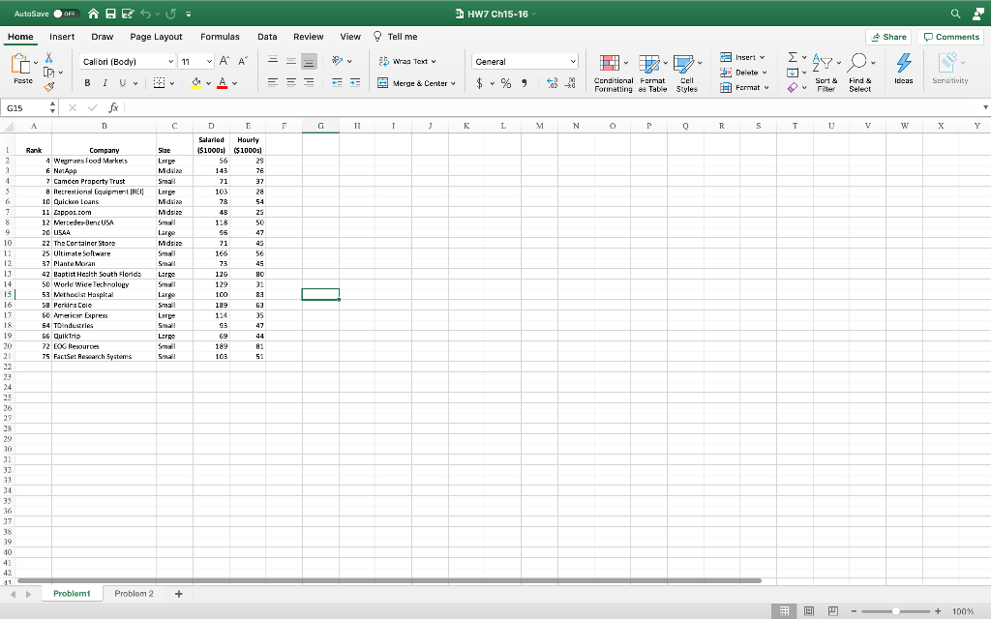Expand the Merge & Center dropdown arrow
Screen dimensions: 991x619
click(454, 83)
